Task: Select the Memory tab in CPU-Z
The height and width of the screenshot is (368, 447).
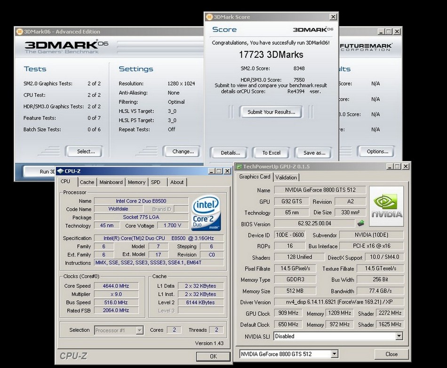Action: (x=136, y=182)
